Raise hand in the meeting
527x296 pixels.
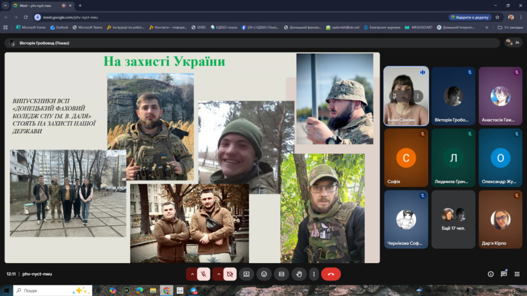299,274
